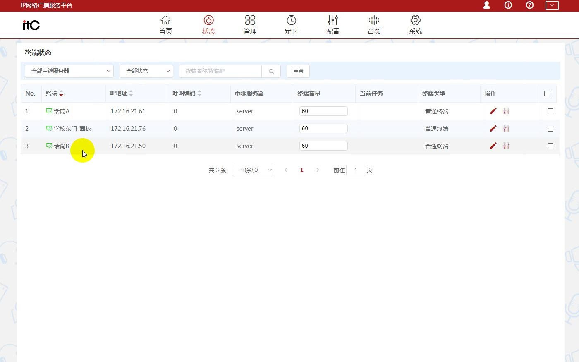Click the 重置 reset button

(298, 71)
